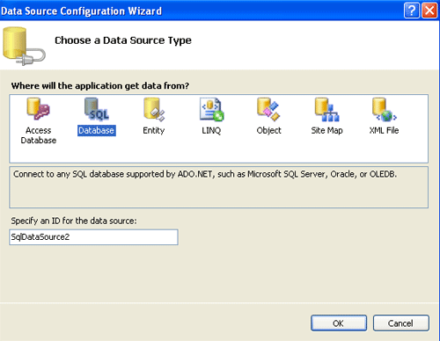This screenshot has height=341, width=440.
Task: Close the Data Source Configuration Wizard
Action: (x=429, y=11)
